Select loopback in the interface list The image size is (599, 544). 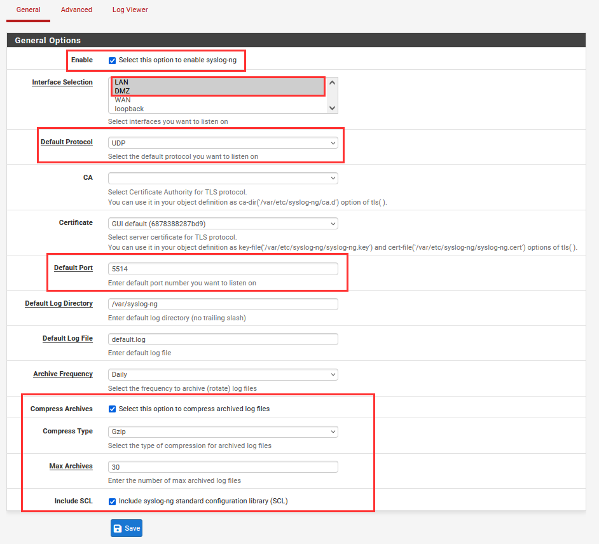tap(129, 109)
